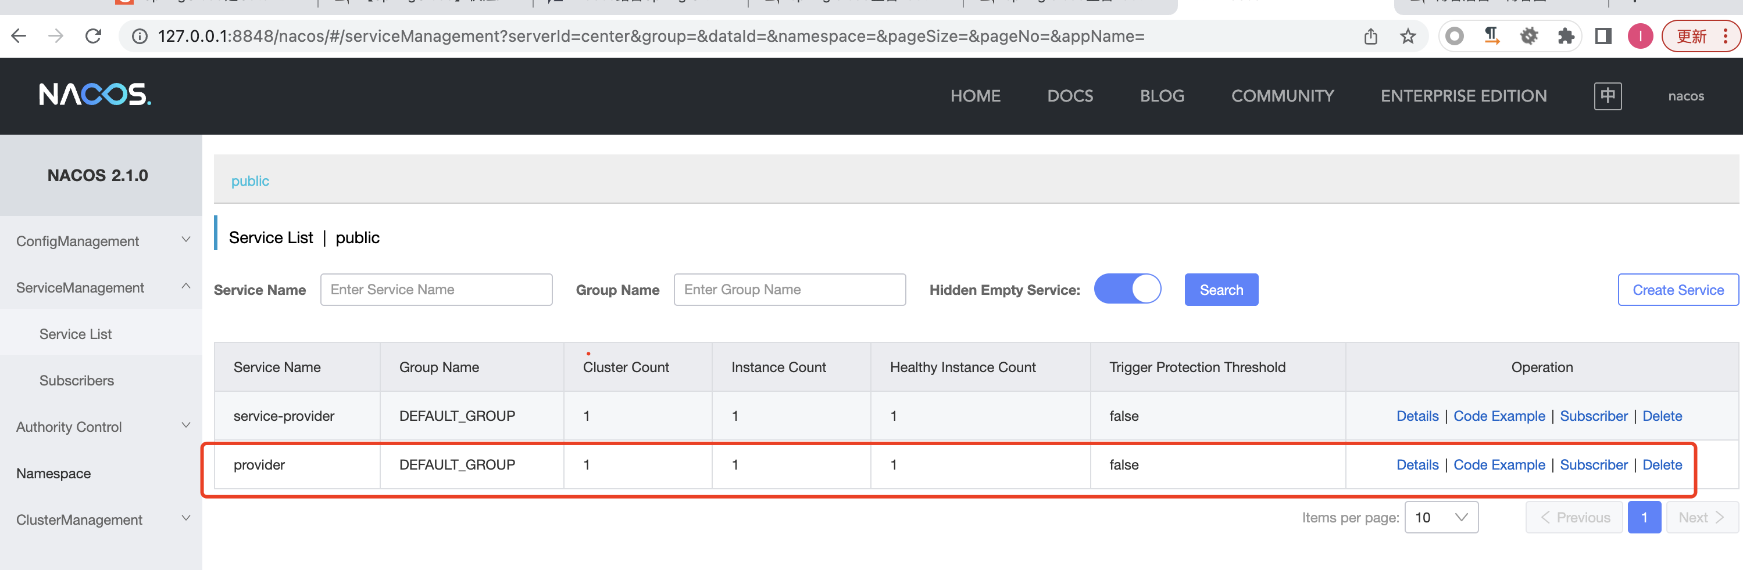Click the Search button
Viewport: 1743px width, 570px height.
point(1221,290)
